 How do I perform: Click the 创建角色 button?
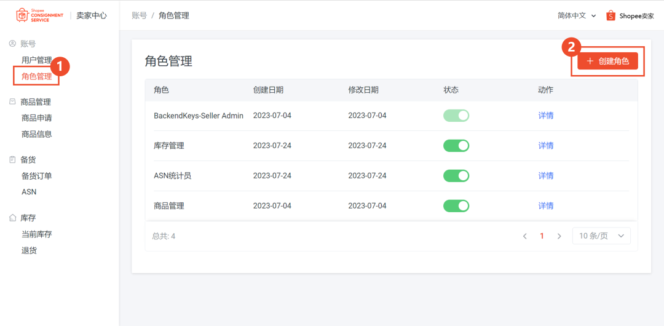[607, 61]
